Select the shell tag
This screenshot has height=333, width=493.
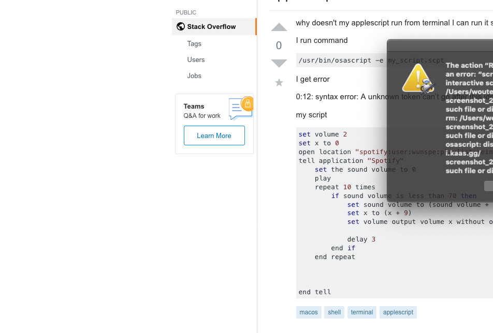[334, 312]
